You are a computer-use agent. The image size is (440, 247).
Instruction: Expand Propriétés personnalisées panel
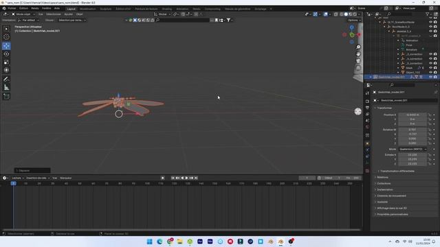point(392,214)
